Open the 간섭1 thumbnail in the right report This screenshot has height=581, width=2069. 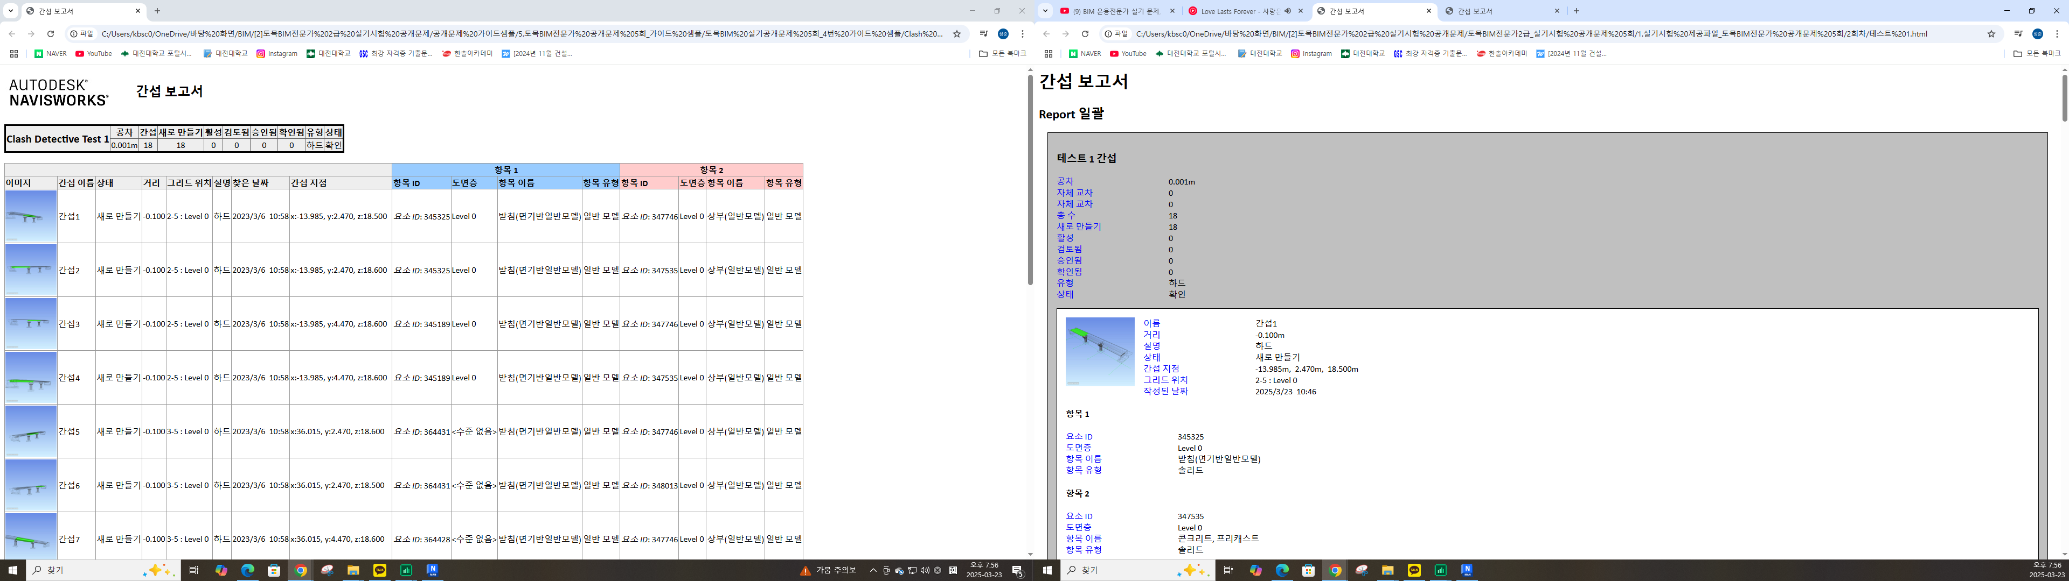[1100, 351]
